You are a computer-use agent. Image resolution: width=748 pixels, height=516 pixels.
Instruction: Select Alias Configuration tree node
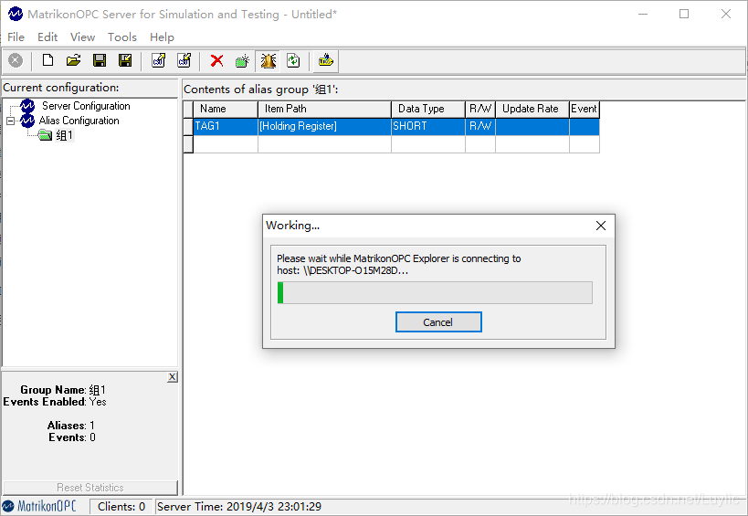79,121
